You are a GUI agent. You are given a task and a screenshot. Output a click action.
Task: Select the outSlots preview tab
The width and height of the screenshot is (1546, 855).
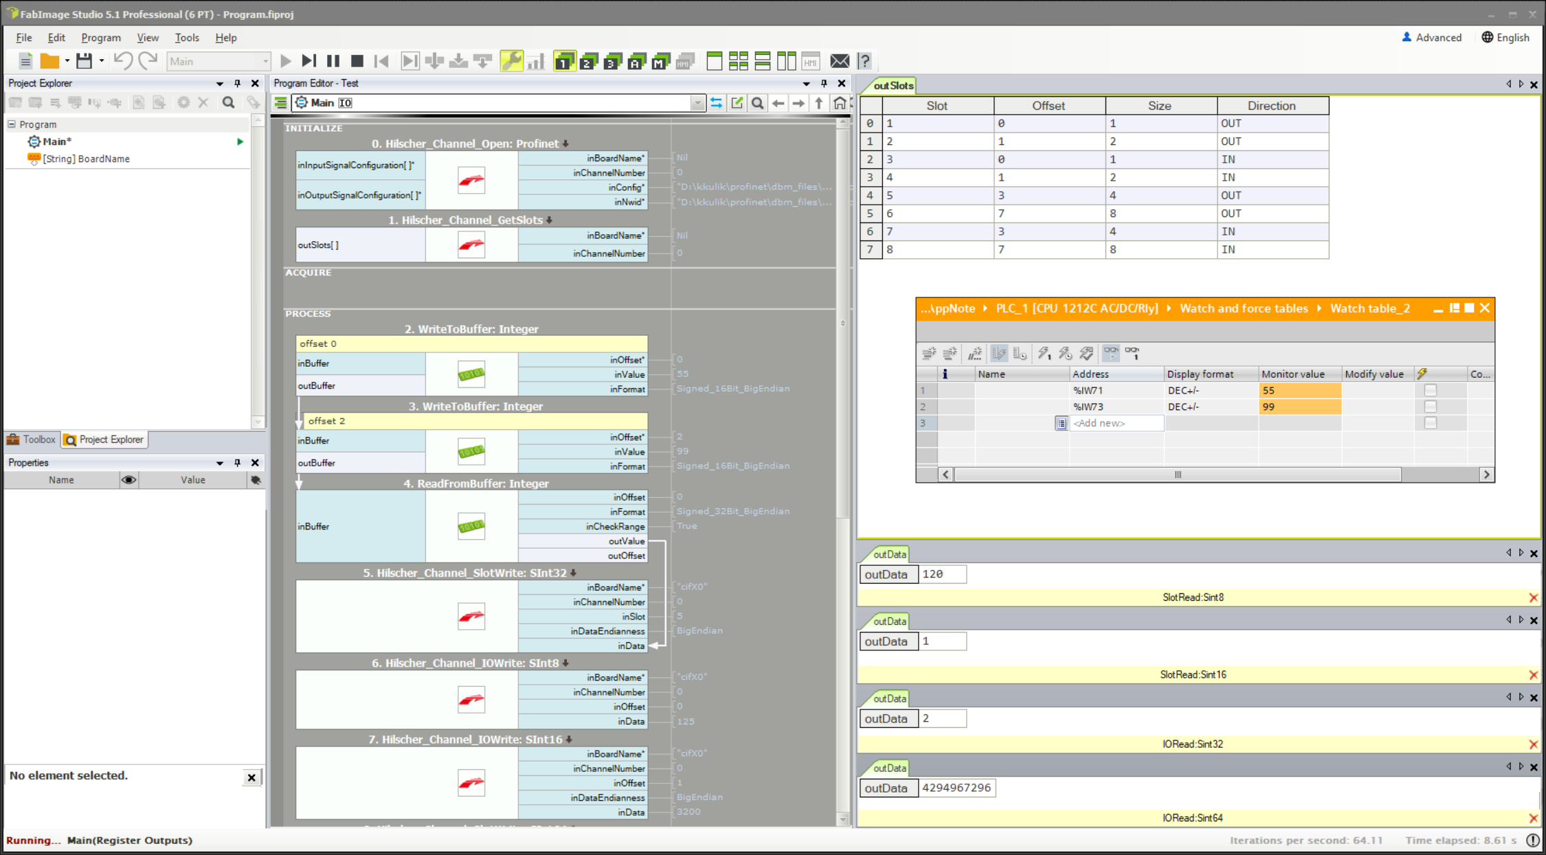[x=893, y=86]
